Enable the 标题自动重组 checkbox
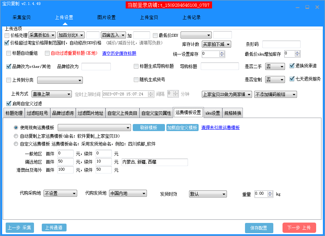The width and height of the screenshot is (325, 236). (8, 53)
